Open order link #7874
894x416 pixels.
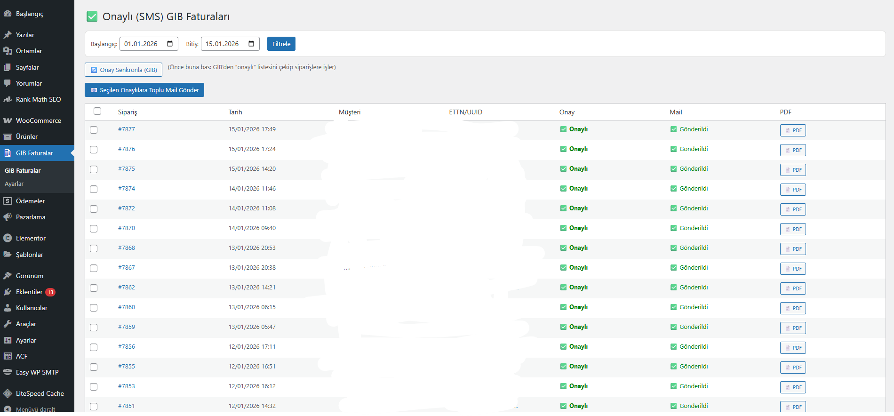(127, 188)
